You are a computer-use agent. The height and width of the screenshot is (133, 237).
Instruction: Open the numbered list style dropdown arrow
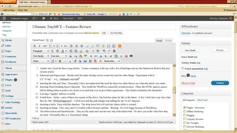[61, 46]
